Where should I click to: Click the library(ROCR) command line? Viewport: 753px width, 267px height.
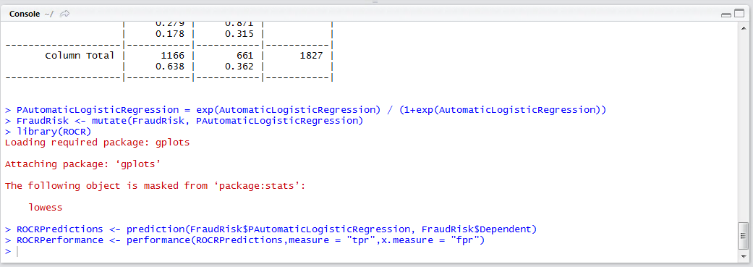48,132
